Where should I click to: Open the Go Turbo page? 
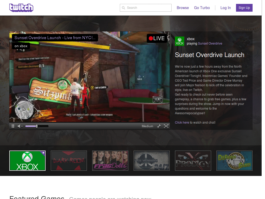[202, 8]
